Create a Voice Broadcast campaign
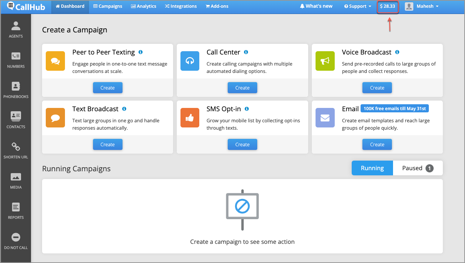This screenshot has width=465, height=263. 377,88
